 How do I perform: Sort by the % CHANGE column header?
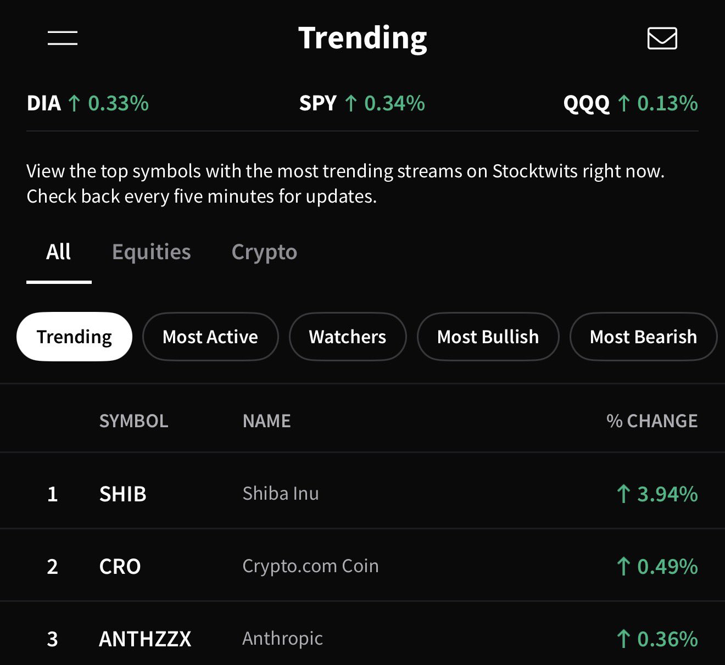tap(652, 421)
